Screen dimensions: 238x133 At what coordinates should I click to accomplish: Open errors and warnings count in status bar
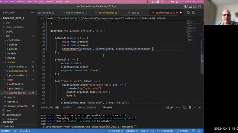[25, 131]
